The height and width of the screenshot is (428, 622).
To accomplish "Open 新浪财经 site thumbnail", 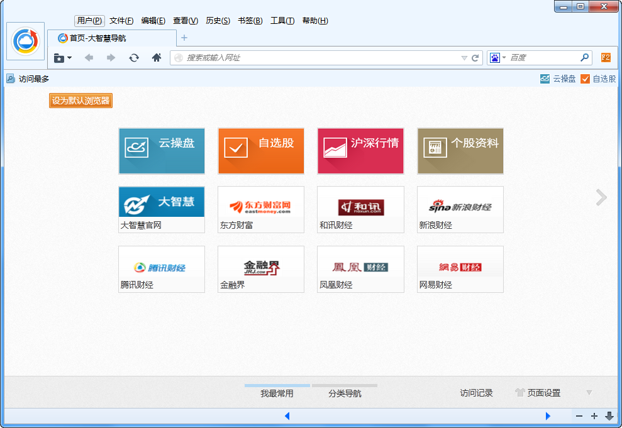I will coord(460,210).
